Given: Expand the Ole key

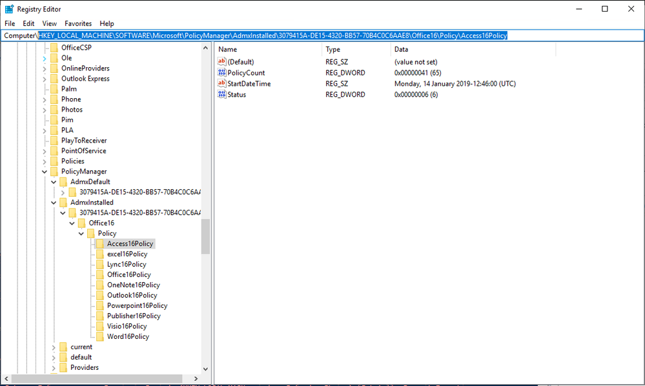Looking at the screenshot, I should [45, 58].
